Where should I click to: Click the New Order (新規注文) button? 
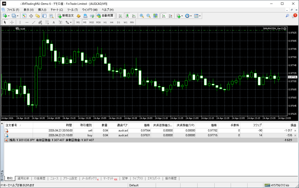point(65,16)
